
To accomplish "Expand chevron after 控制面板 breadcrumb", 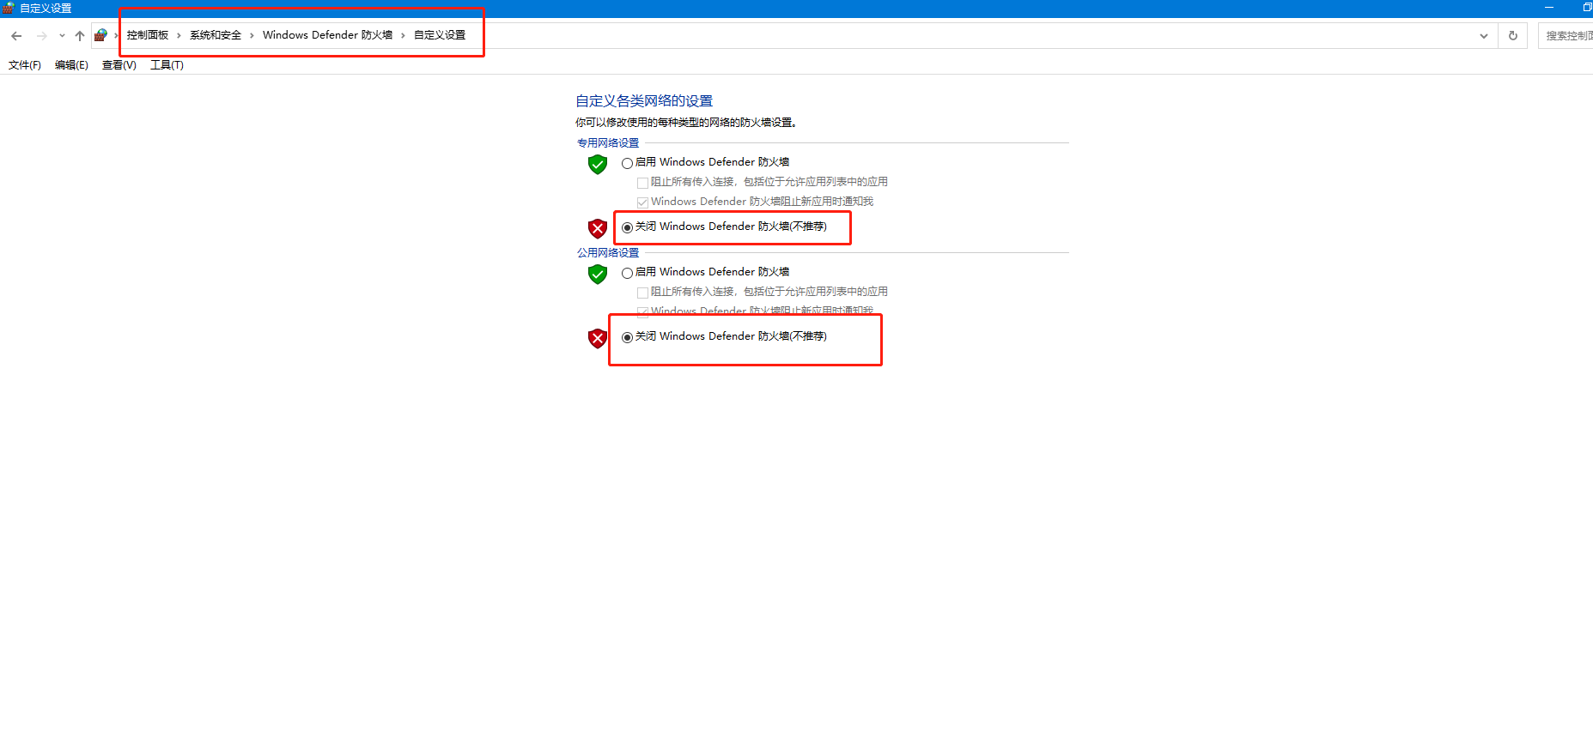I will click(x=179, y=35).
